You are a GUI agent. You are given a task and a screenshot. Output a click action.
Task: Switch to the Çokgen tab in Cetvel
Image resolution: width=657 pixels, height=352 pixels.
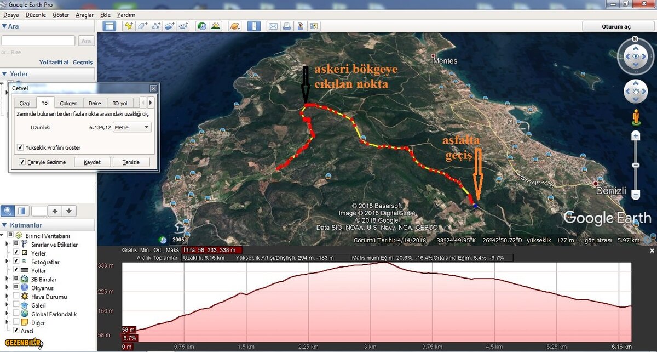pos(68,103)
